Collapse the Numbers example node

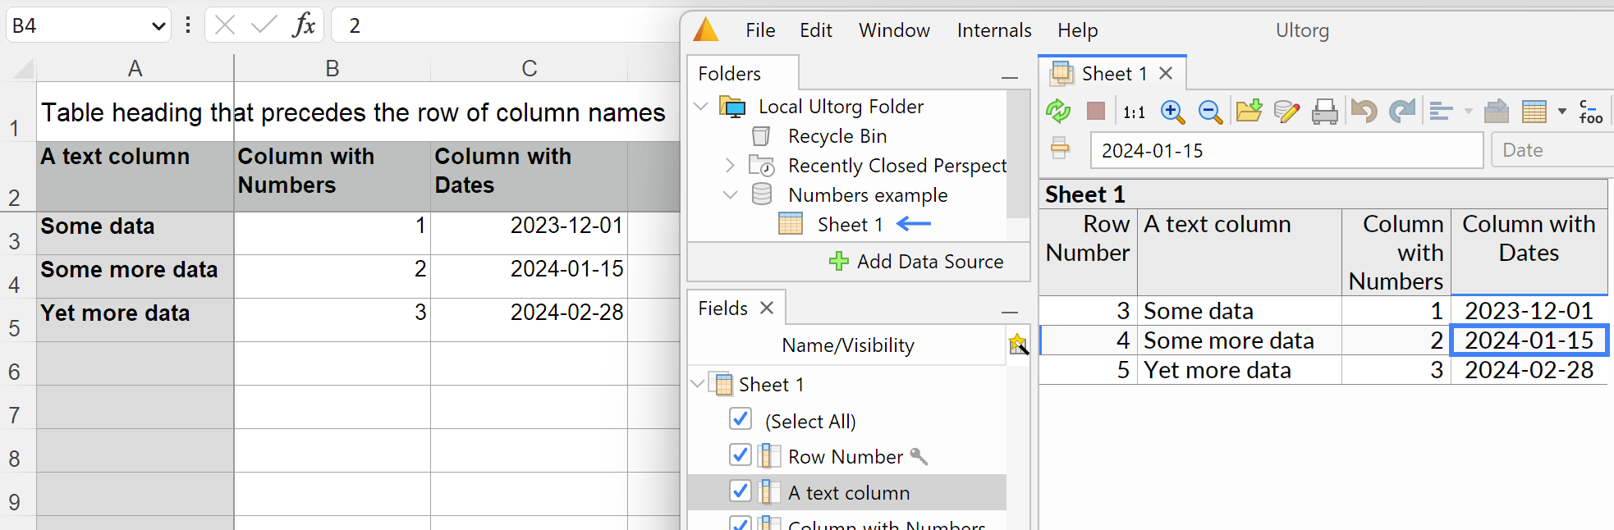point(730,195)
